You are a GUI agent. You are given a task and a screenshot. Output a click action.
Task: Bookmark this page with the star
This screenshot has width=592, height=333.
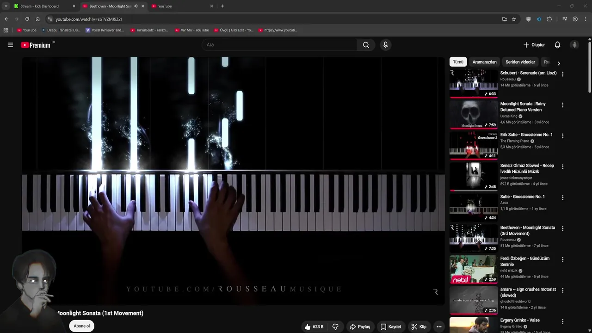[x=514, y=19]
